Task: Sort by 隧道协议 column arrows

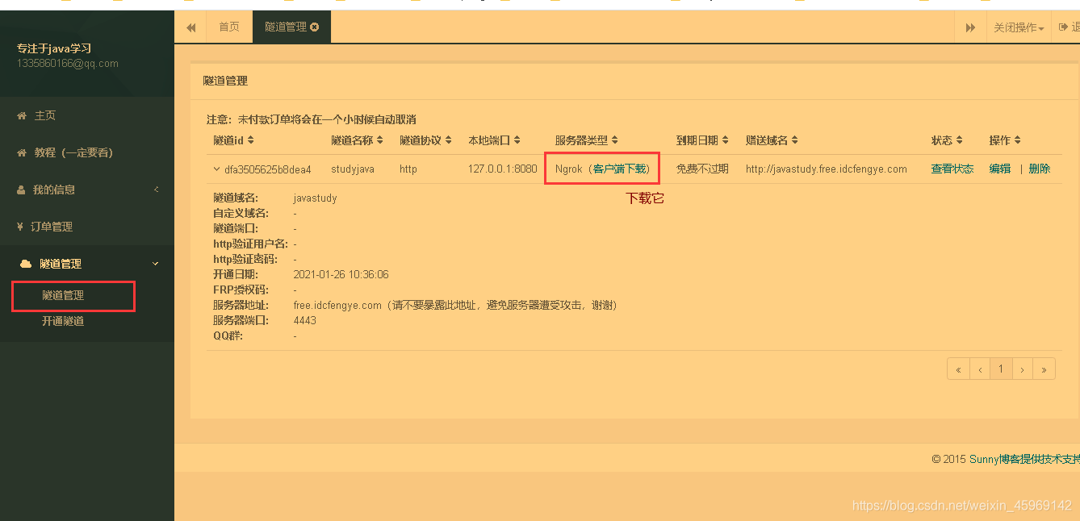Action: pos(449,140)
